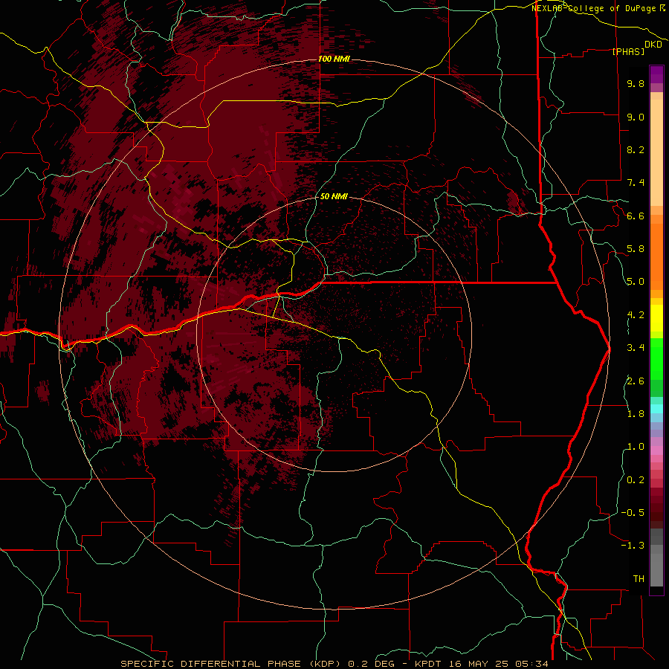
Task: Select the 8.2 scale label
Action: click(x=636, y=149)
